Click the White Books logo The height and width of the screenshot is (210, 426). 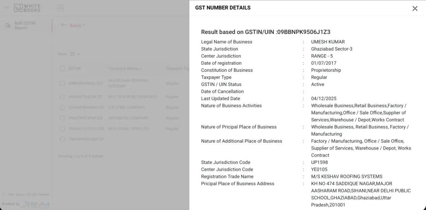27,8
